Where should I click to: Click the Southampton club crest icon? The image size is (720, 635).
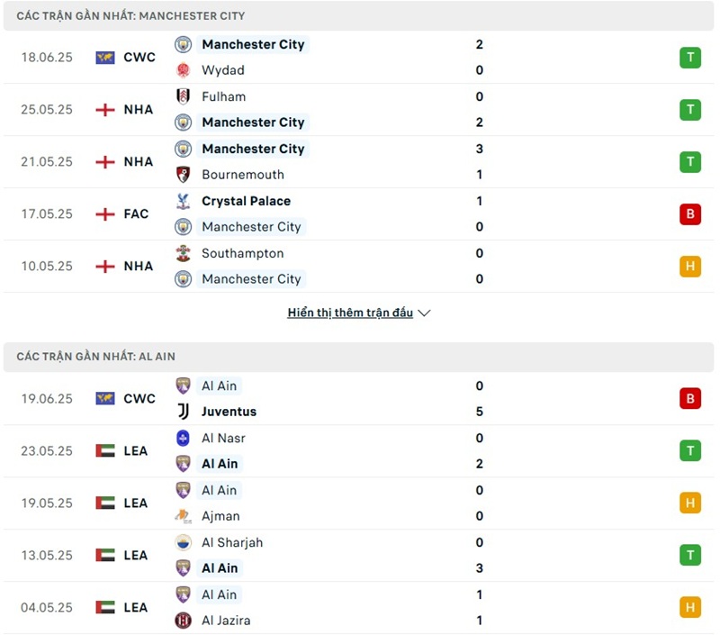tap(184, 253)
